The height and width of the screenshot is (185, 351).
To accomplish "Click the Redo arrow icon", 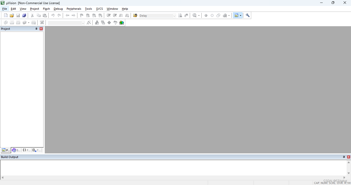I will pyautogui.click(x=59, y=15).
